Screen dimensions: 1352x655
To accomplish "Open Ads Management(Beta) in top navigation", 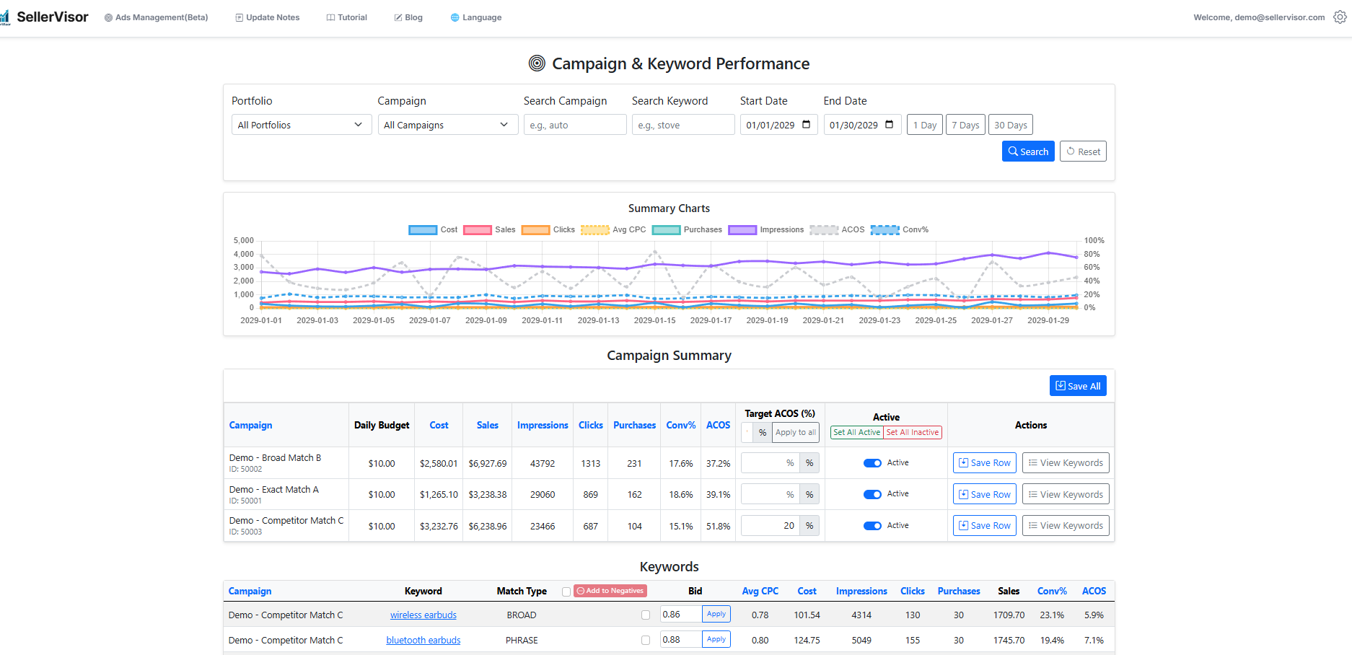I will [x=156, y=17].
